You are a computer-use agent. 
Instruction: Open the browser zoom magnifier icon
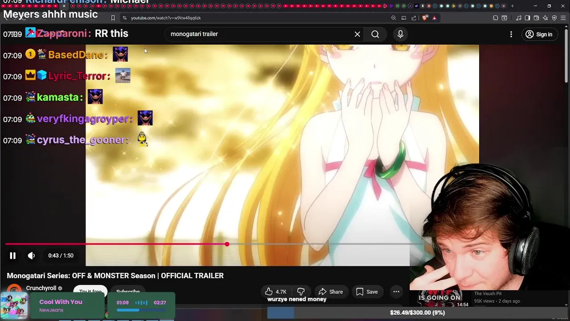coord(394,18)
